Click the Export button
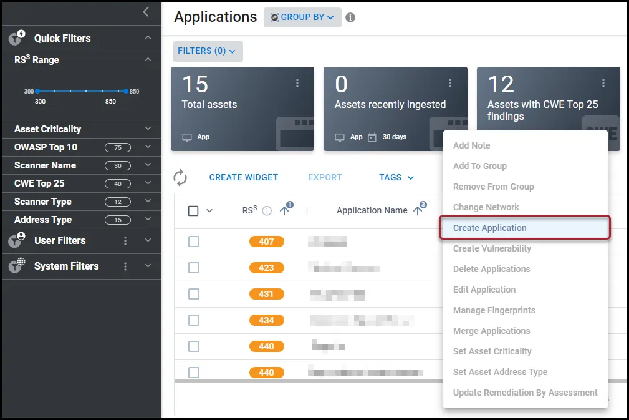 tap(325, 177)
